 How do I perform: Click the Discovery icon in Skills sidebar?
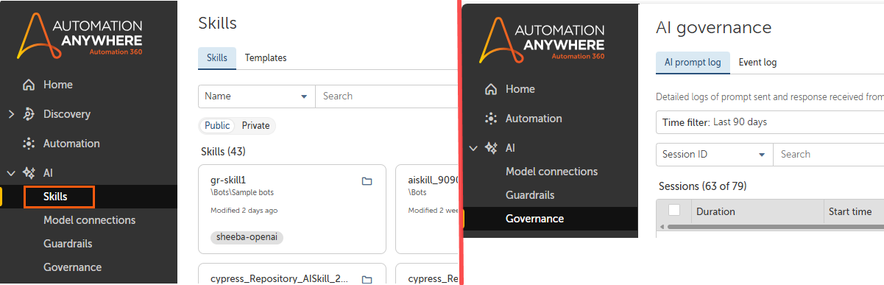coord(29,114)
